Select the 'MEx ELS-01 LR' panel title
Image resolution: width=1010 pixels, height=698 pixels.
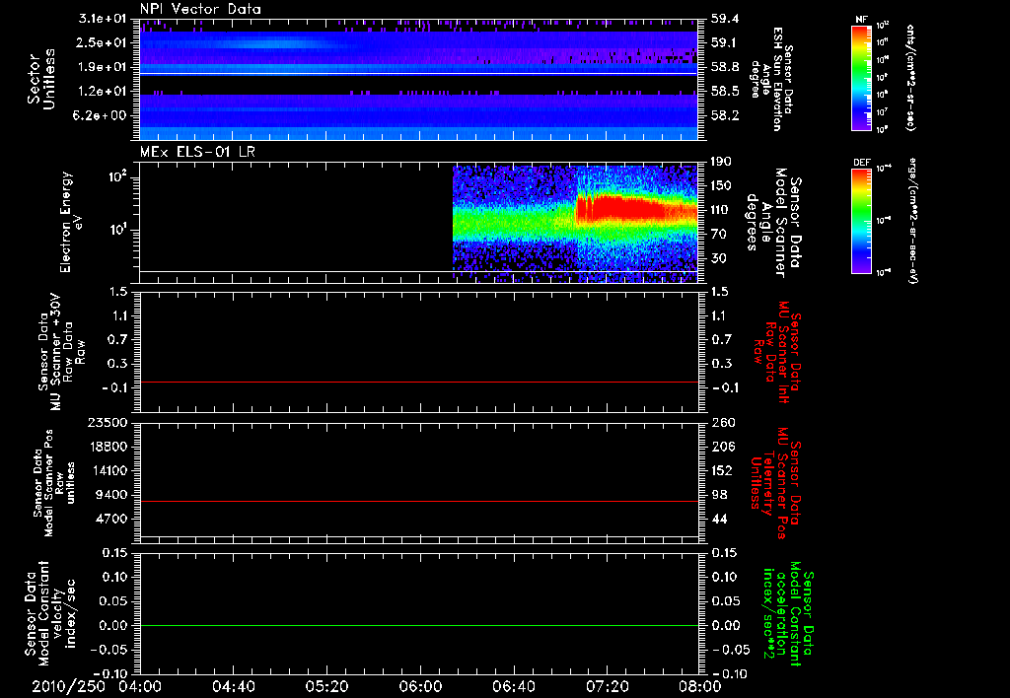[196, 153]
